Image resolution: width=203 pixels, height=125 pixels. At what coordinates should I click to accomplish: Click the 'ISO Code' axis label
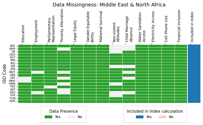click(4, 74)
